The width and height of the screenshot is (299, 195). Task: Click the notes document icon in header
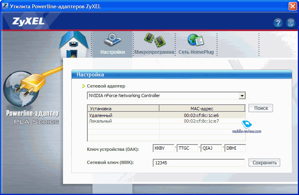[291, 23]
